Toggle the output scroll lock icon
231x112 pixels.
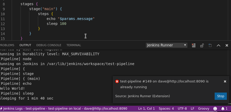202,45
